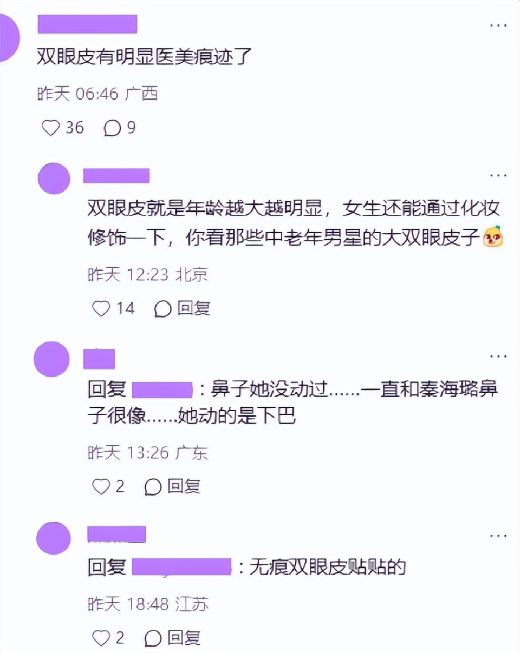Like the Jiangsu reply posted at 18:48

click(x=101, y=638)
